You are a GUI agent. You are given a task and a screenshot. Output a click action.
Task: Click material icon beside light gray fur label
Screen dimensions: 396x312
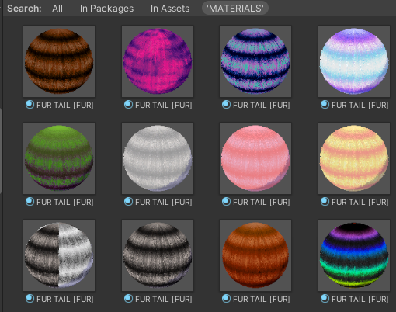tap(128, 202)
